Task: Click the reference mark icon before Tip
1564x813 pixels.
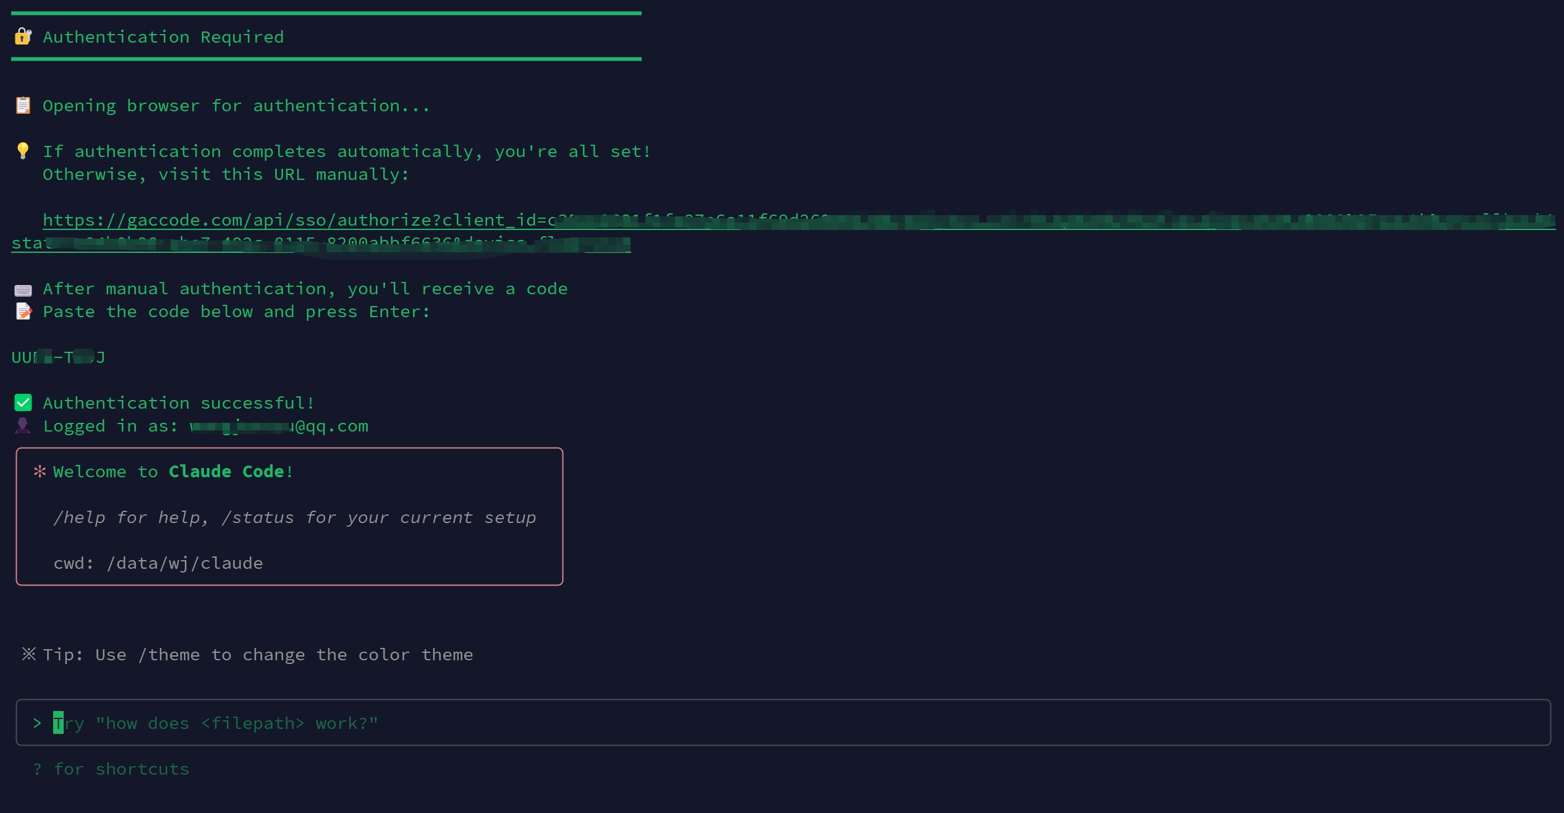Action: (29, 654)
